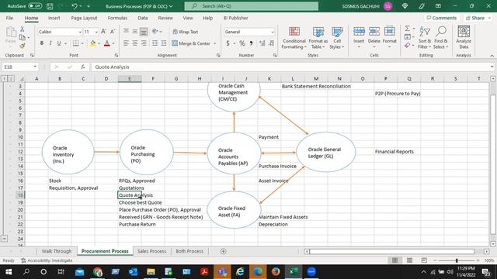This screenshot has height=279, width=497.
Task: Click the Increase Decimal icon
Action: (x=262, y=43)
